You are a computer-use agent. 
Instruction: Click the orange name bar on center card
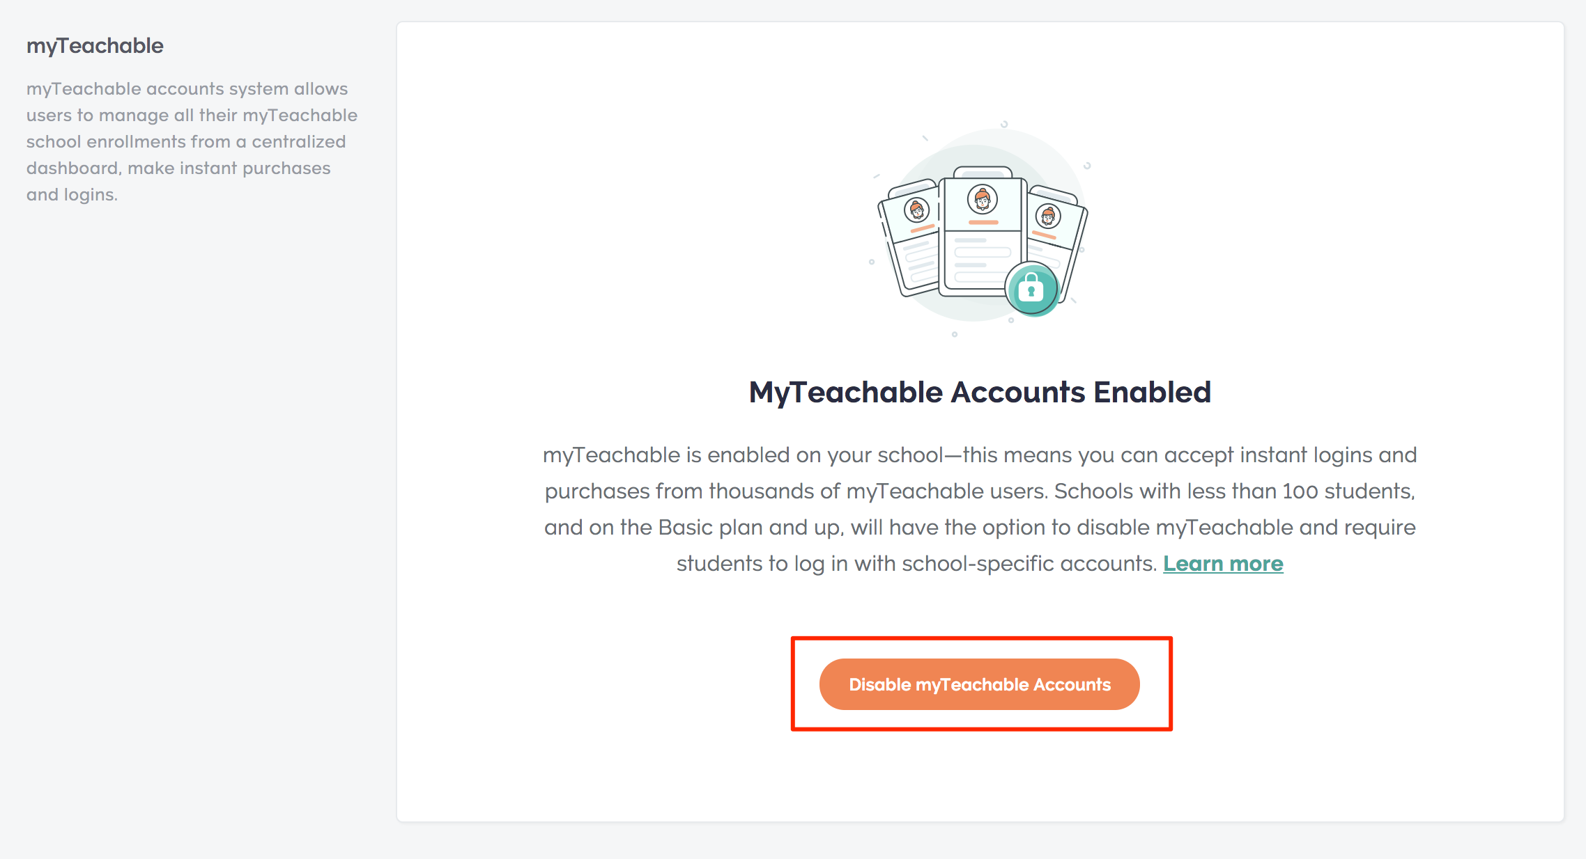click(x=983, y=222)
